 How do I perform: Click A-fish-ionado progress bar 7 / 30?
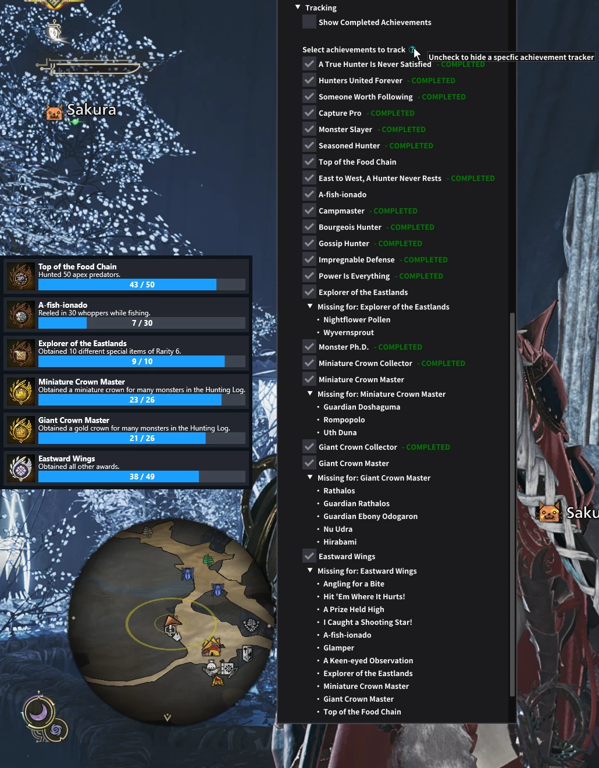tap(142, 323)
